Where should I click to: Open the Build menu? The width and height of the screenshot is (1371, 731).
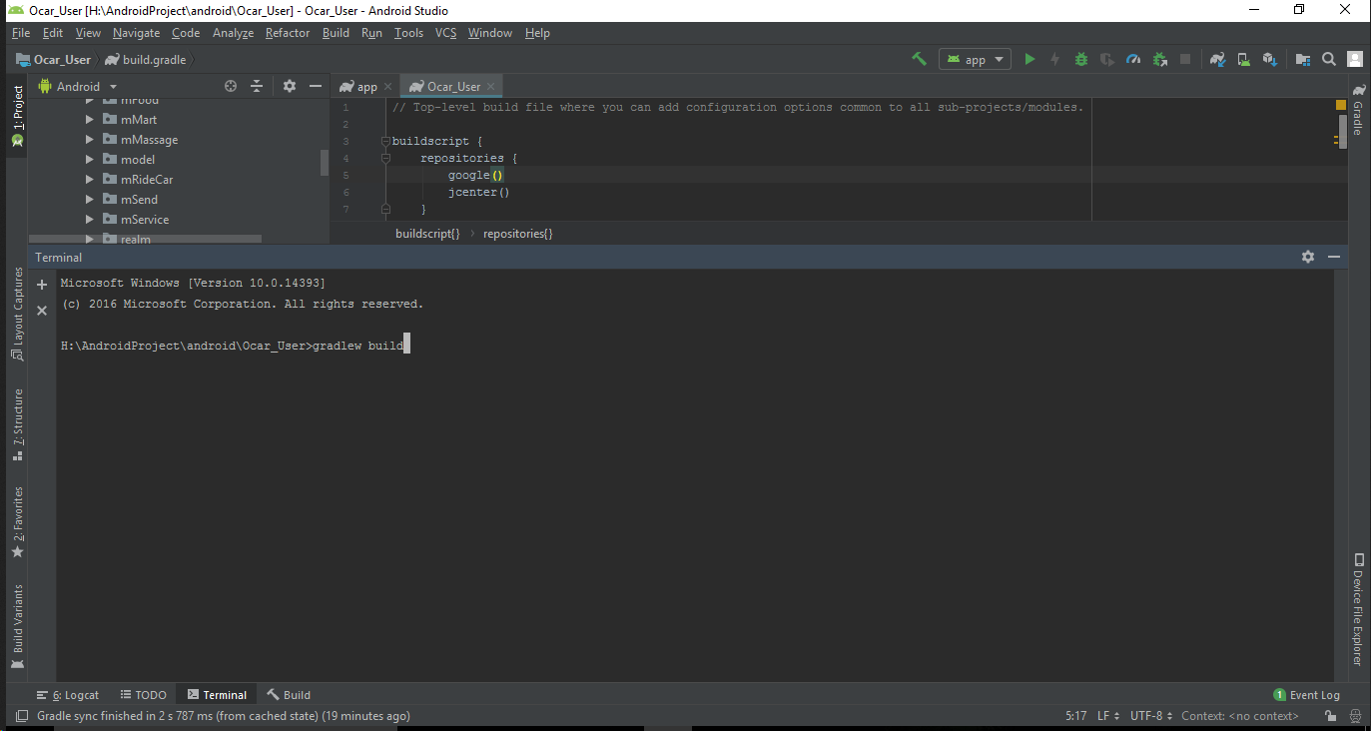click(336, 33)
